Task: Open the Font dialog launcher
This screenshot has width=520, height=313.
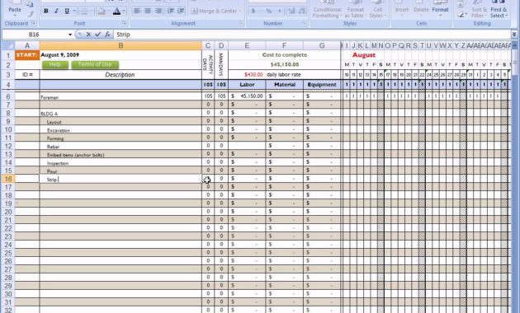Action: (125, 23)
